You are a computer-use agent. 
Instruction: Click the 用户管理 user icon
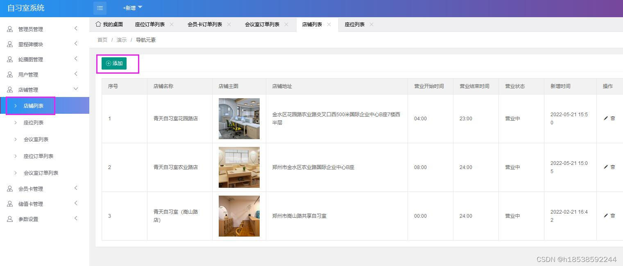click(10, 74)
